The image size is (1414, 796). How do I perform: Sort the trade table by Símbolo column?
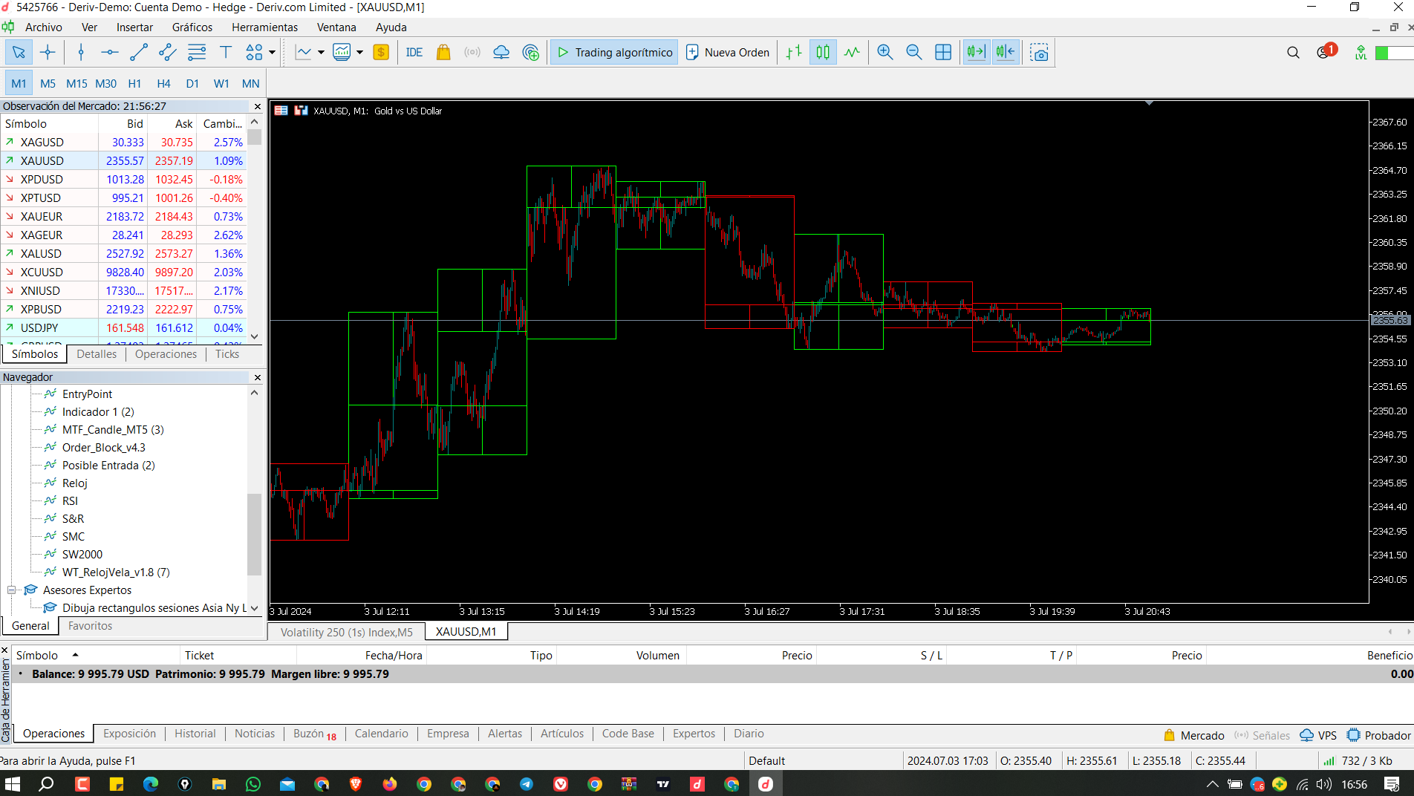(x=37, y=655)
